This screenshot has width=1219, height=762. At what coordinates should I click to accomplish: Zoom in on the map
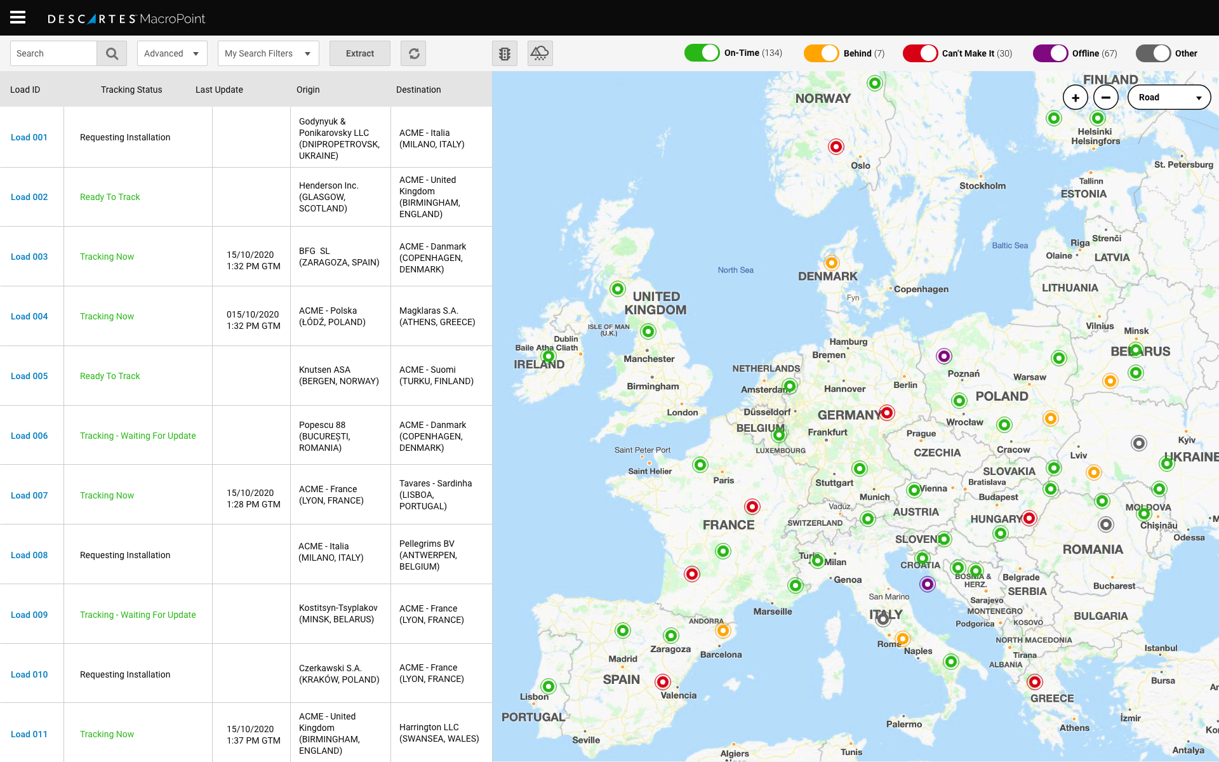click(1075, 98)
